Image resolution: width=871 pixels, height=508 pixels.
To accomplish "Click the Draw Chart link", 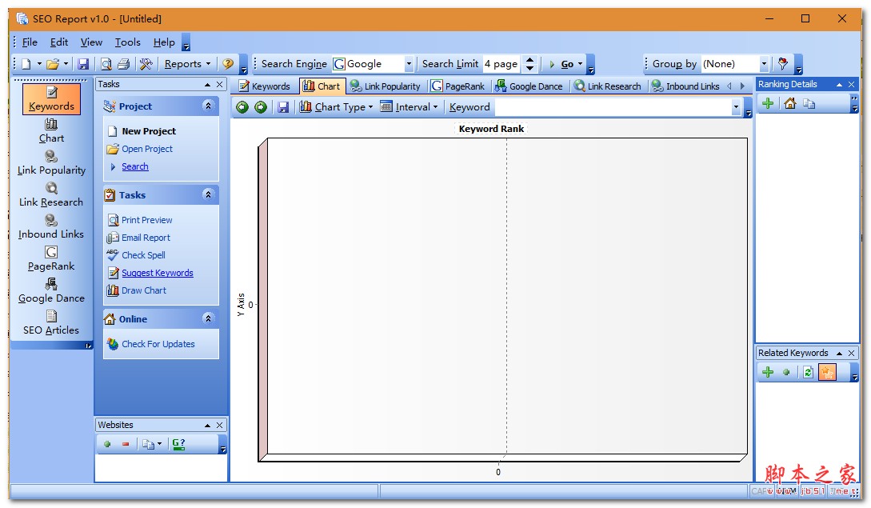I will pyautogui.click(x=144, y=290).
